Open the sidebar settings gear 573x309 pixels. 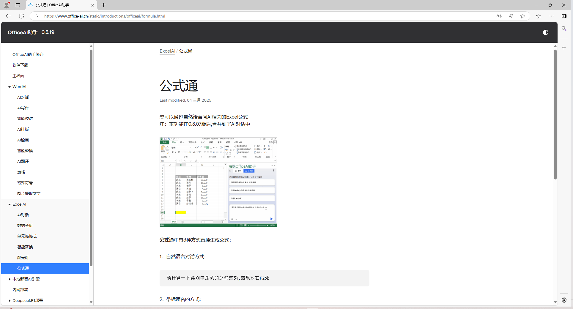coord(564,300)
